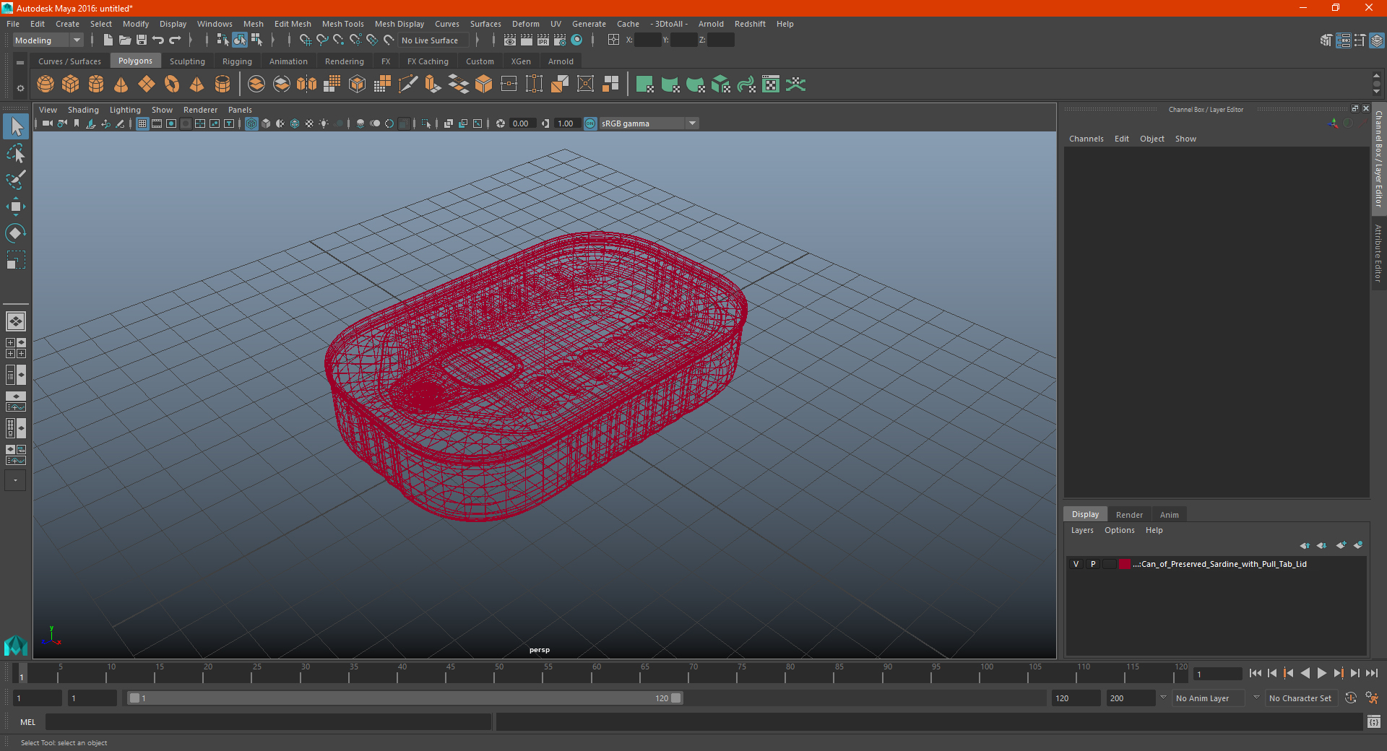1387x751 pixels.
Task: Save the scene with the disk icon
Action: point(142,40)
